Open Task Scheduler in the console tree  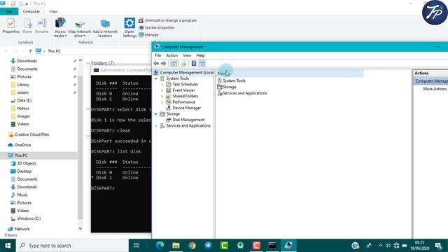(185, 84)
